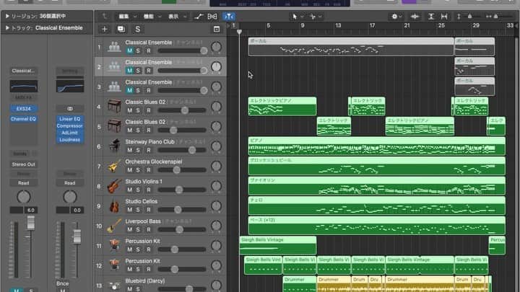Unmute Classical Ensemble track 1
This screenshot has height=292, width=520.
(130, 50)
